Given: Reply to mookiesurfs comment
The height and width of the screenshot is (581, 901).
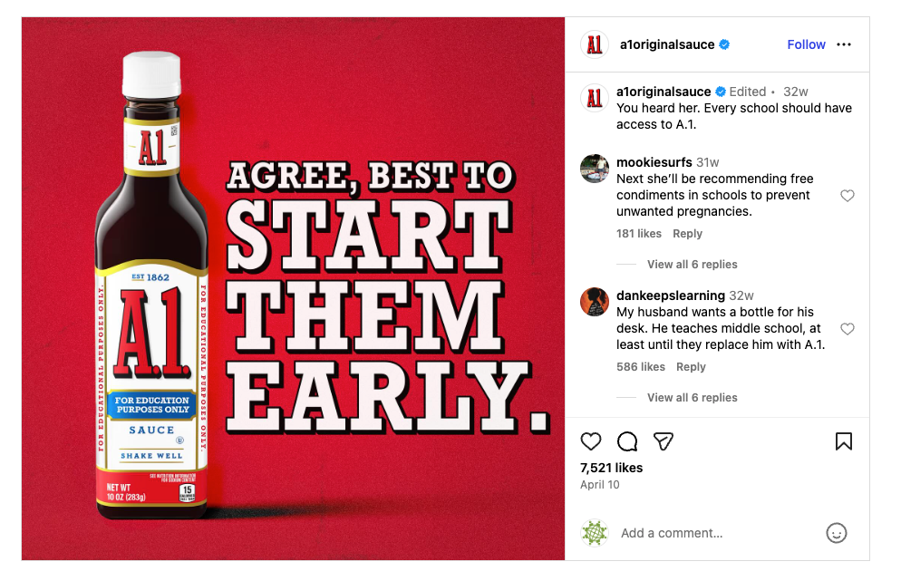Looking at the screenshot, I should pos(687,233).
